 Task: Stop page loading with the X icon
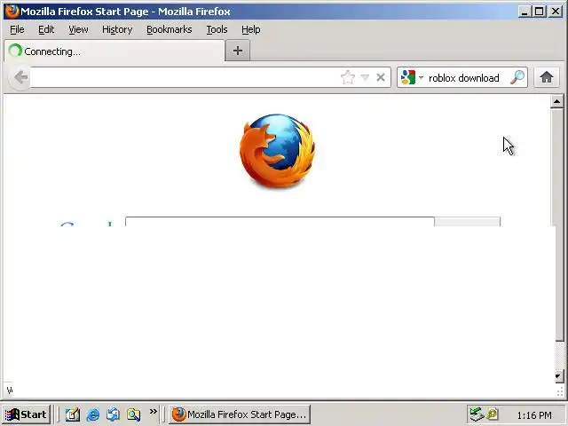(x=381, y=77)
